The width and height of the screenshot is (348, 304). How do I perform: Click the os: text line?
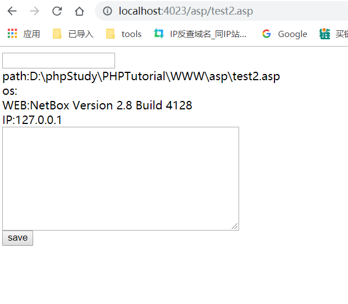[x=10, y=91]
